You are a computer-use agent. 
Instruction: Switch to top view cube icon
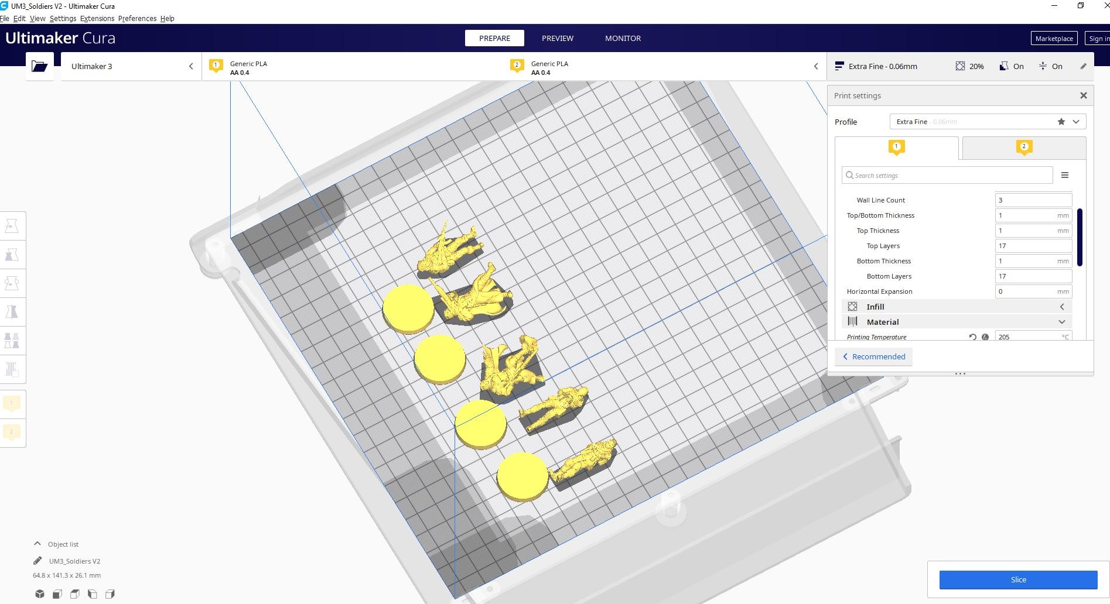tap(75, 594)
